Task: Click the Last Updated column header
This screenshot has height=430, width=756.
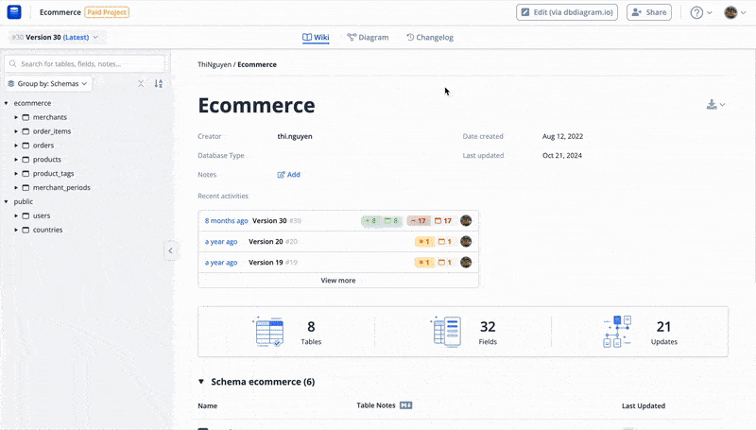Action: [644, 405]
